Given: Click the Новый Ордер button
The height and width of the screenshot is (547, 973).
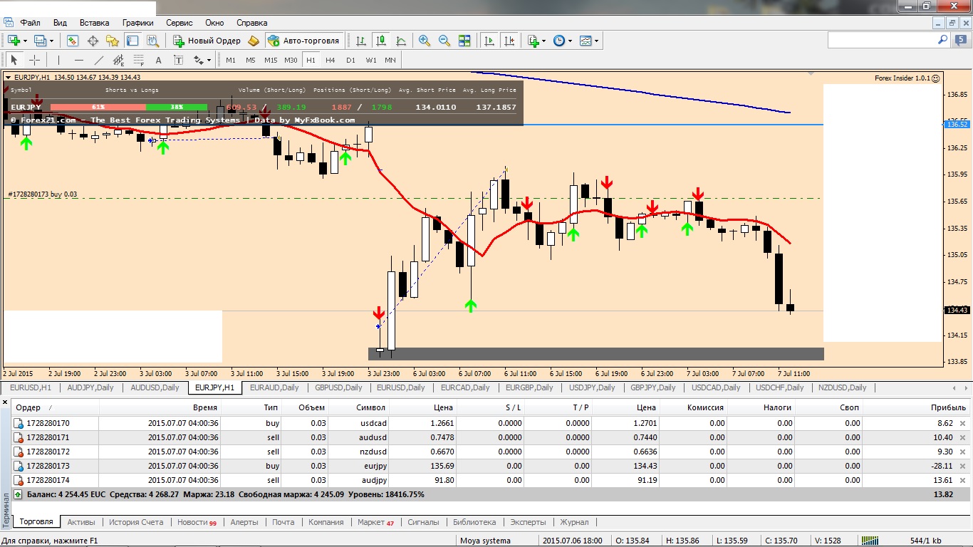Looking at the screenshot, I should (x=207, y=41).
